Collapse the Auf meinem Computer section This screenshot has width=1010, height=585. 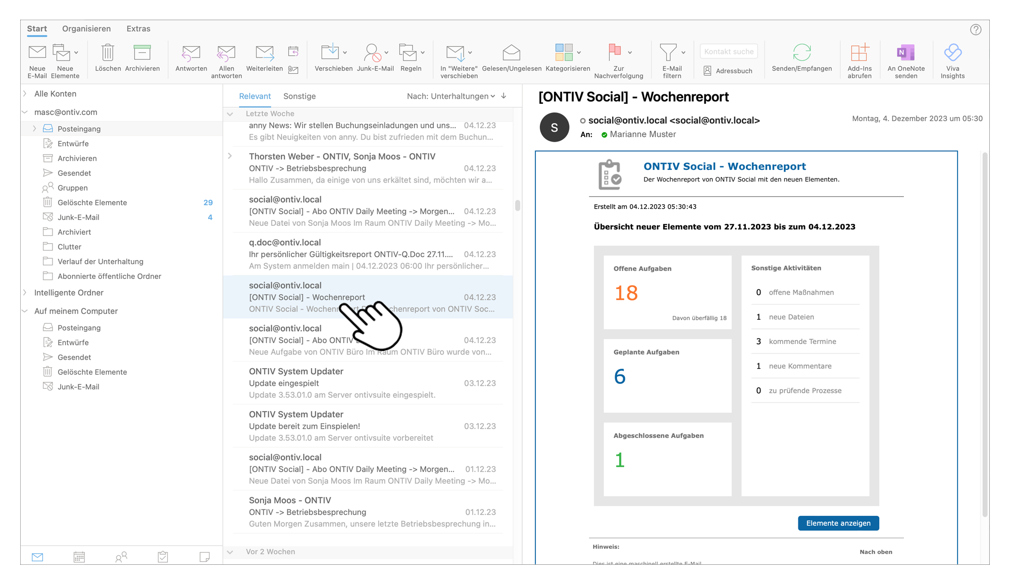pyautogui.click(x=25, y=311)
